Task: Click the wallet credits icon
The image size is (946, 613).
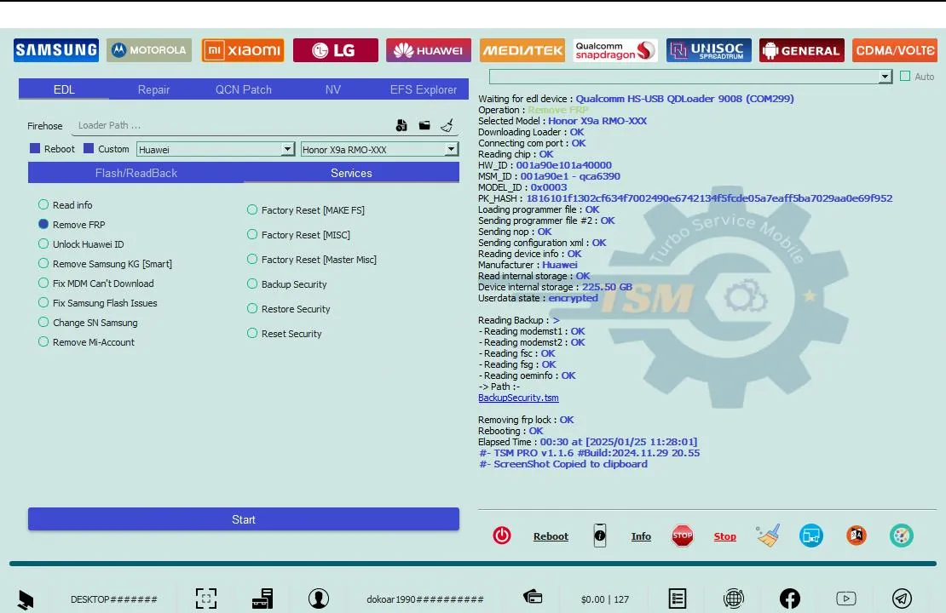Action: [x=533, y=597]
